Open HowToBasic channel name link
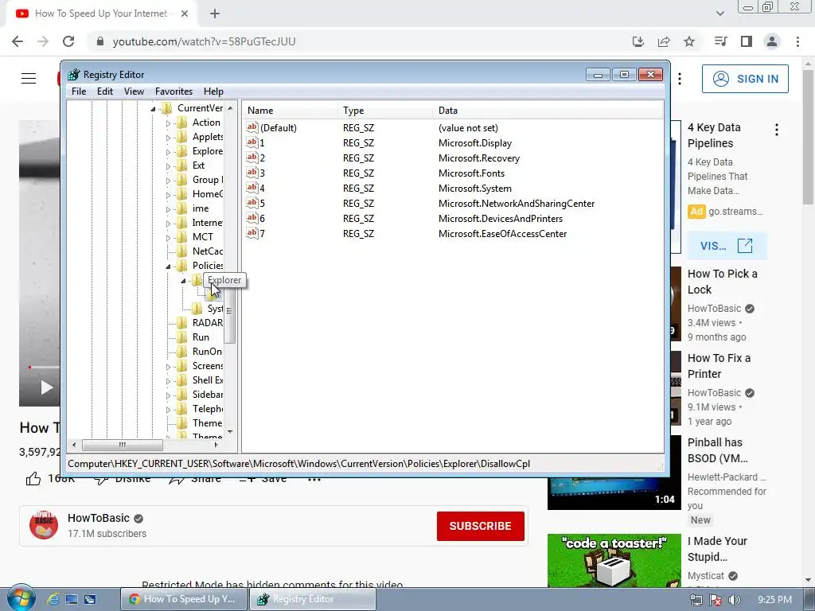The image size is (815, 611). pos(98,518)
